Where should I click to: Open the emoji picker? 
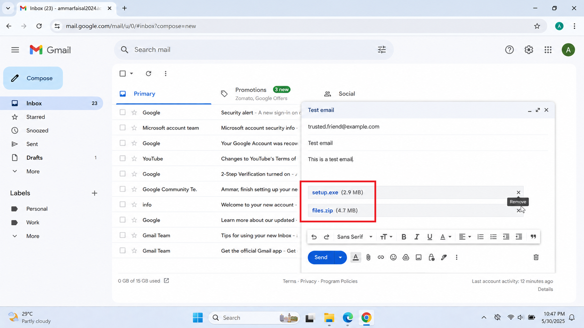[x=393, y=257]
